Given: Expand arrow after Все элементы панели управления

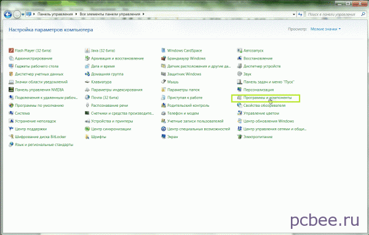Looking at the screenshot, I should click(x=143, y=14).
